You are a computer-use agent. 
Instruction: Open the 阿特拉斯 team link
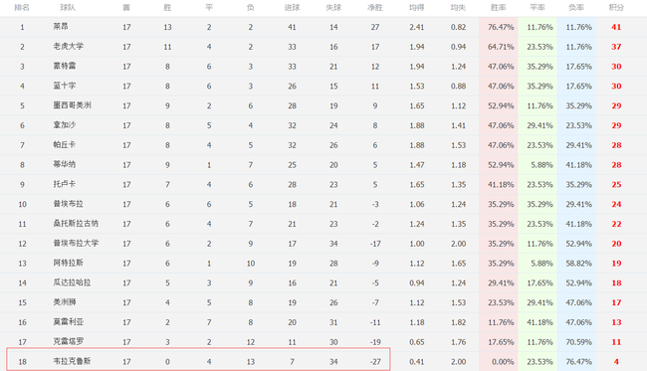coord(68,263)
